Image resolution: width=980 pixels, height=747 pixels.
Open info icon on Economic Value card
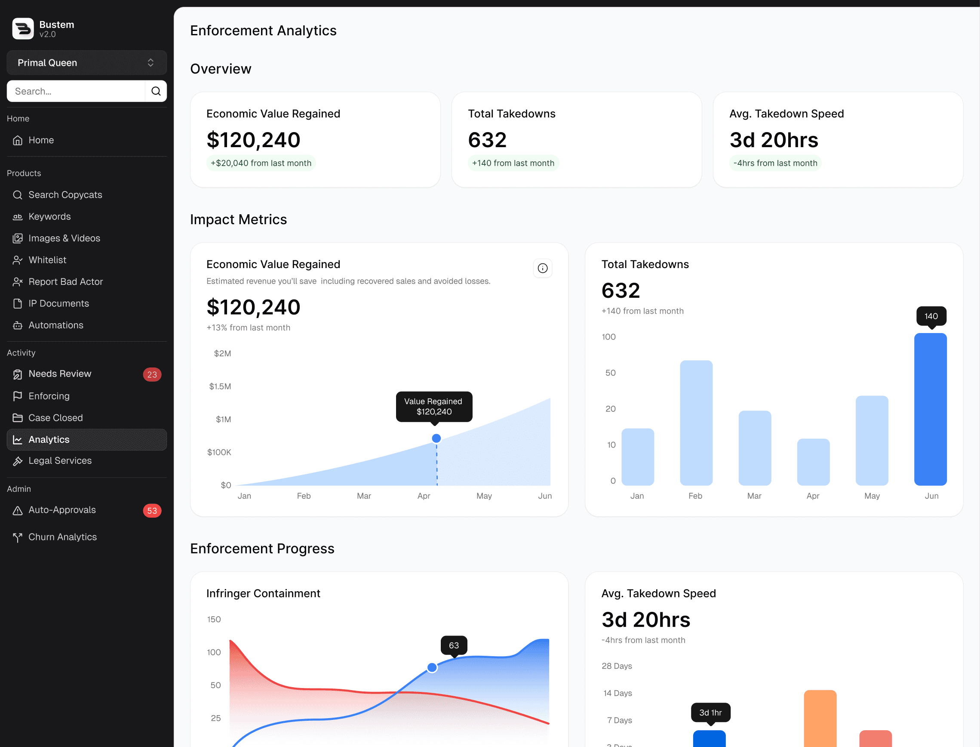(x=542, y=268)
